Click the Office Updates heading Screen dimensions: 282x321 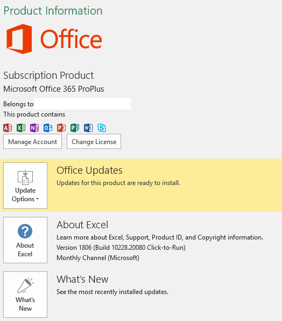point(89,170)
